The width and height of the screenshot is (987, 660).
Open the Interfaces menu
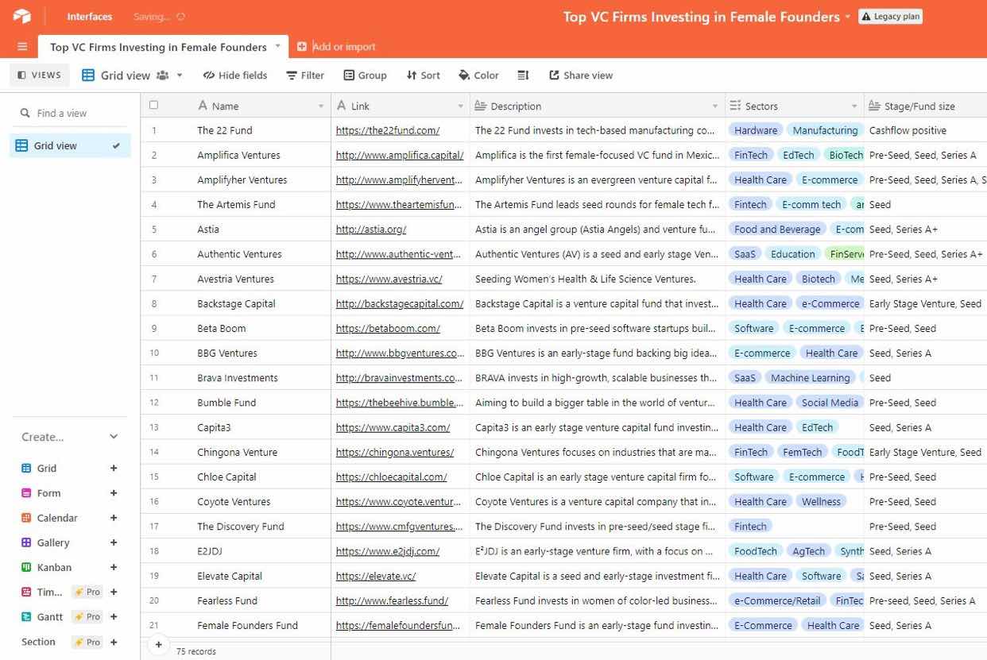90,17
